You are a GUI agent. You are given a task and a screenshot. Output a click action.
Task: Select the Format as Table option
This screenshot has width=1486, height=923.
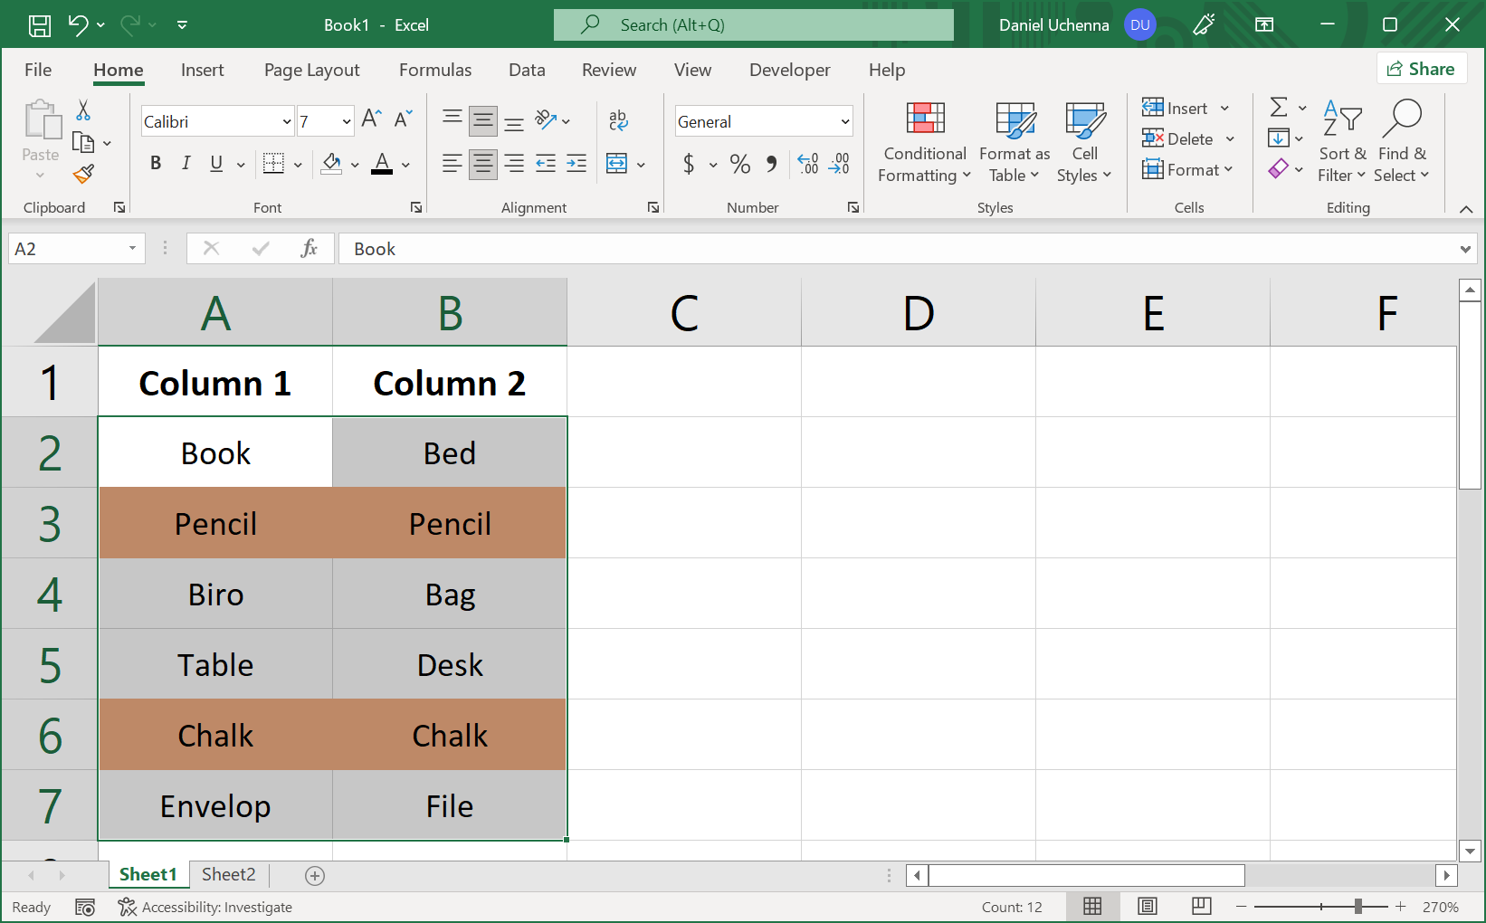pyautogui.click(x=1013, y=142)
